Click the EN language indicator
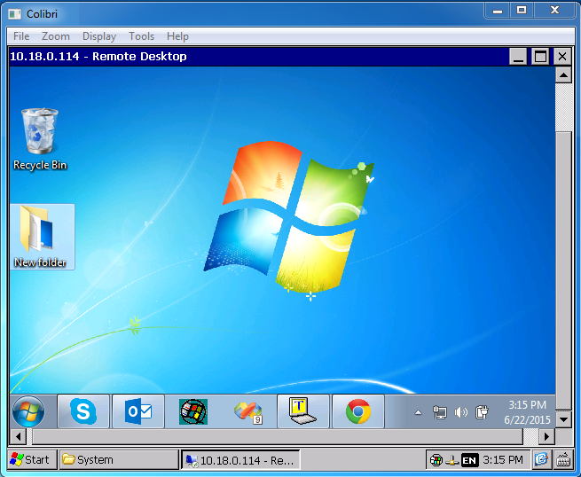Image resolution: width=581 pixels, height=477 pixels. point(469,460)
